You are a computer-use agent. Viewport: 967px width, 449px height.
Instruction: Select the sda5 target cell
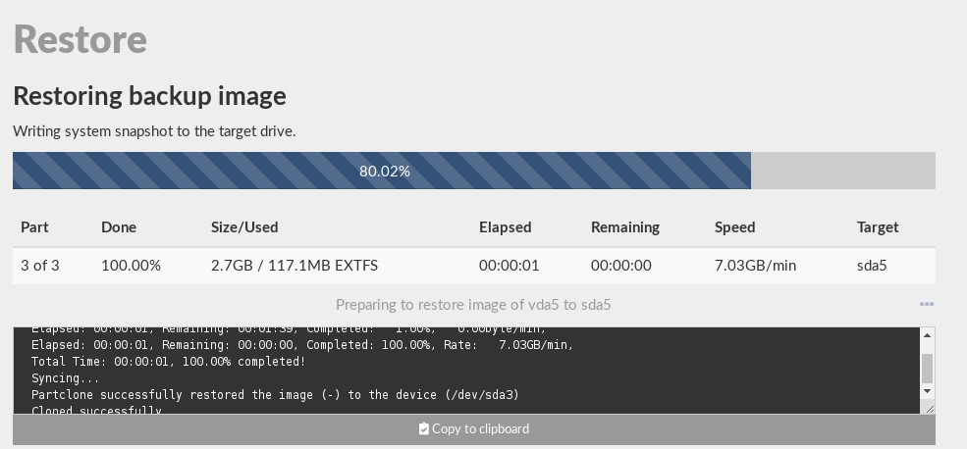[873, 266]
